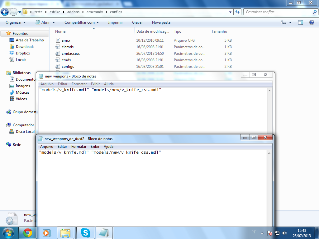
Task: Click the refresh icon in the address bar
Action: [x=237, y=12]
